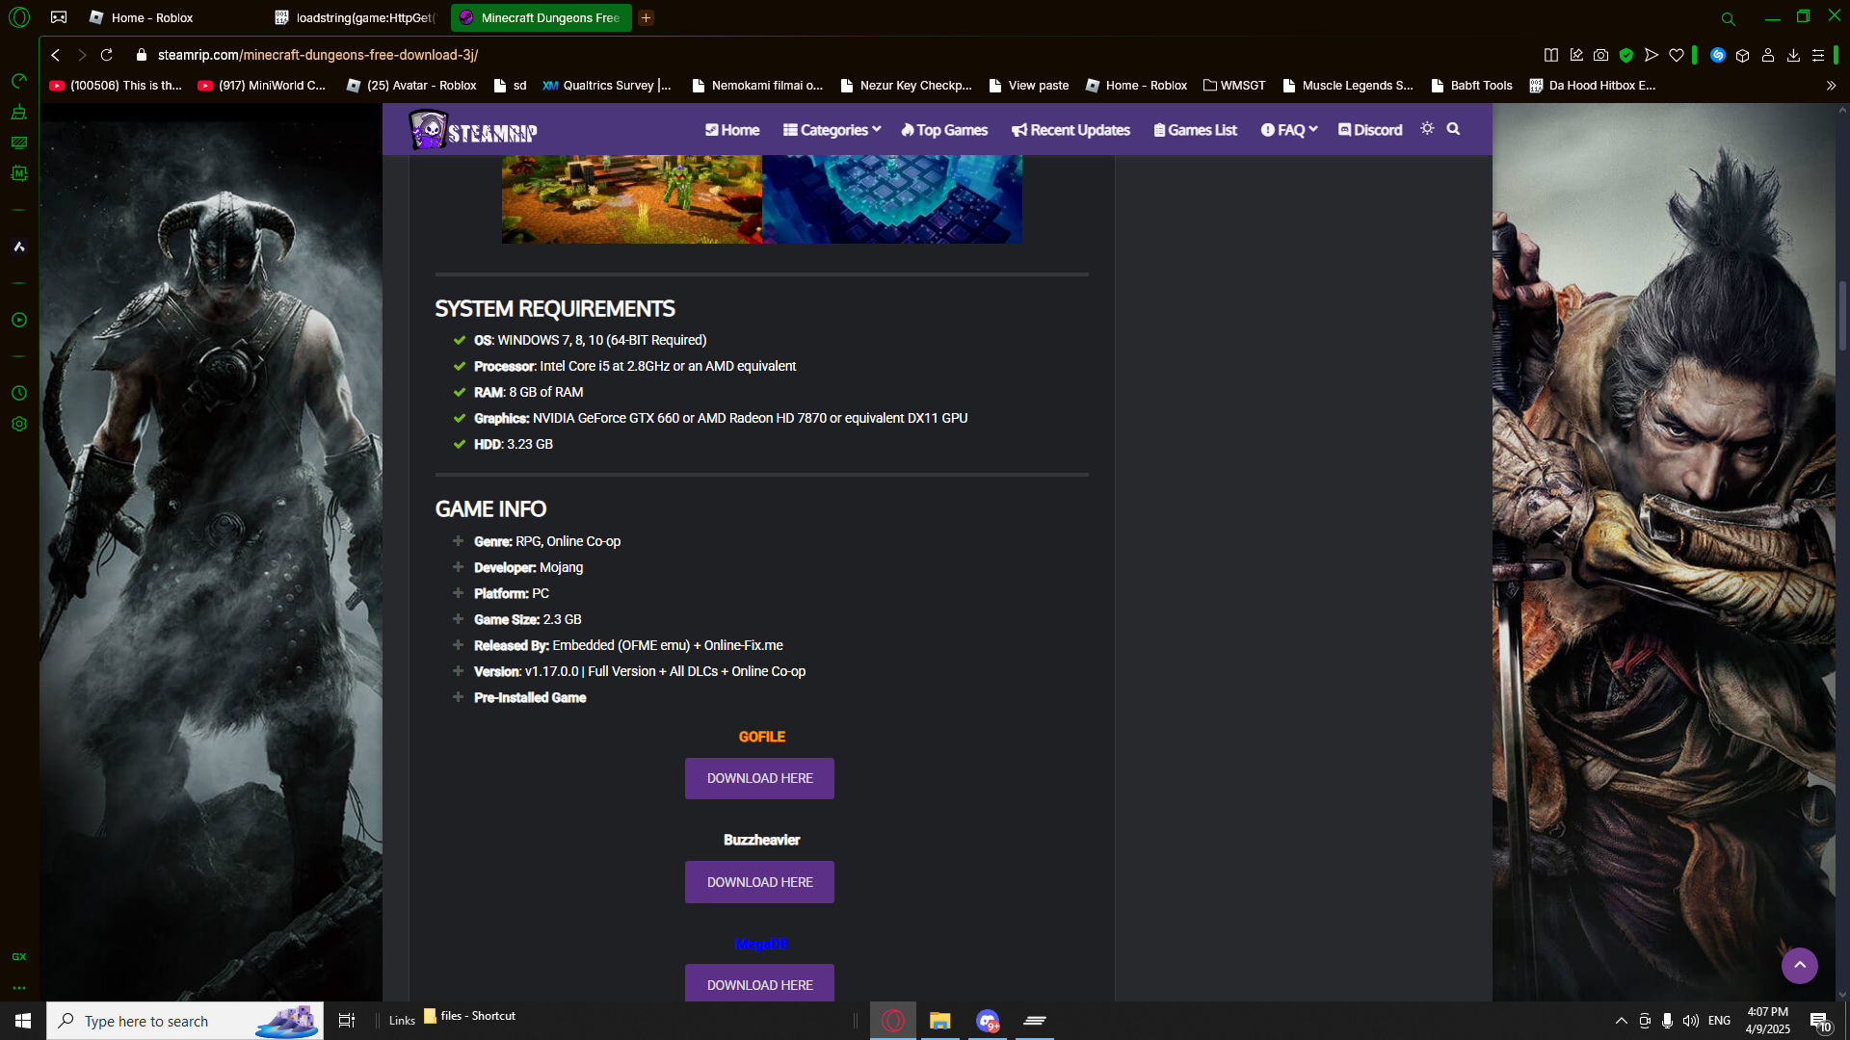Open the green shield ad blocker icon
Screen dimensions: 1850x1040
tap(1626, 55)
